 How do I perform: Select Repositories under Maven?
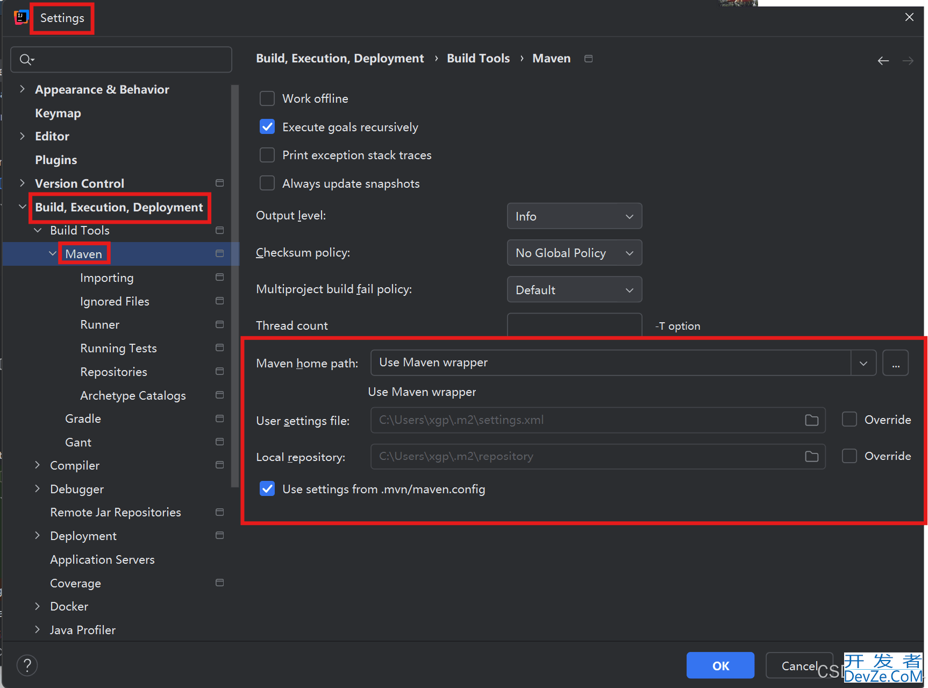(113, 372)
